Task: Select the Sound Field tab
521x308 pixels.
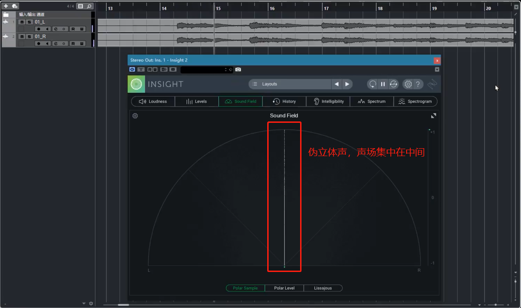Action: (x=240, y=101)
